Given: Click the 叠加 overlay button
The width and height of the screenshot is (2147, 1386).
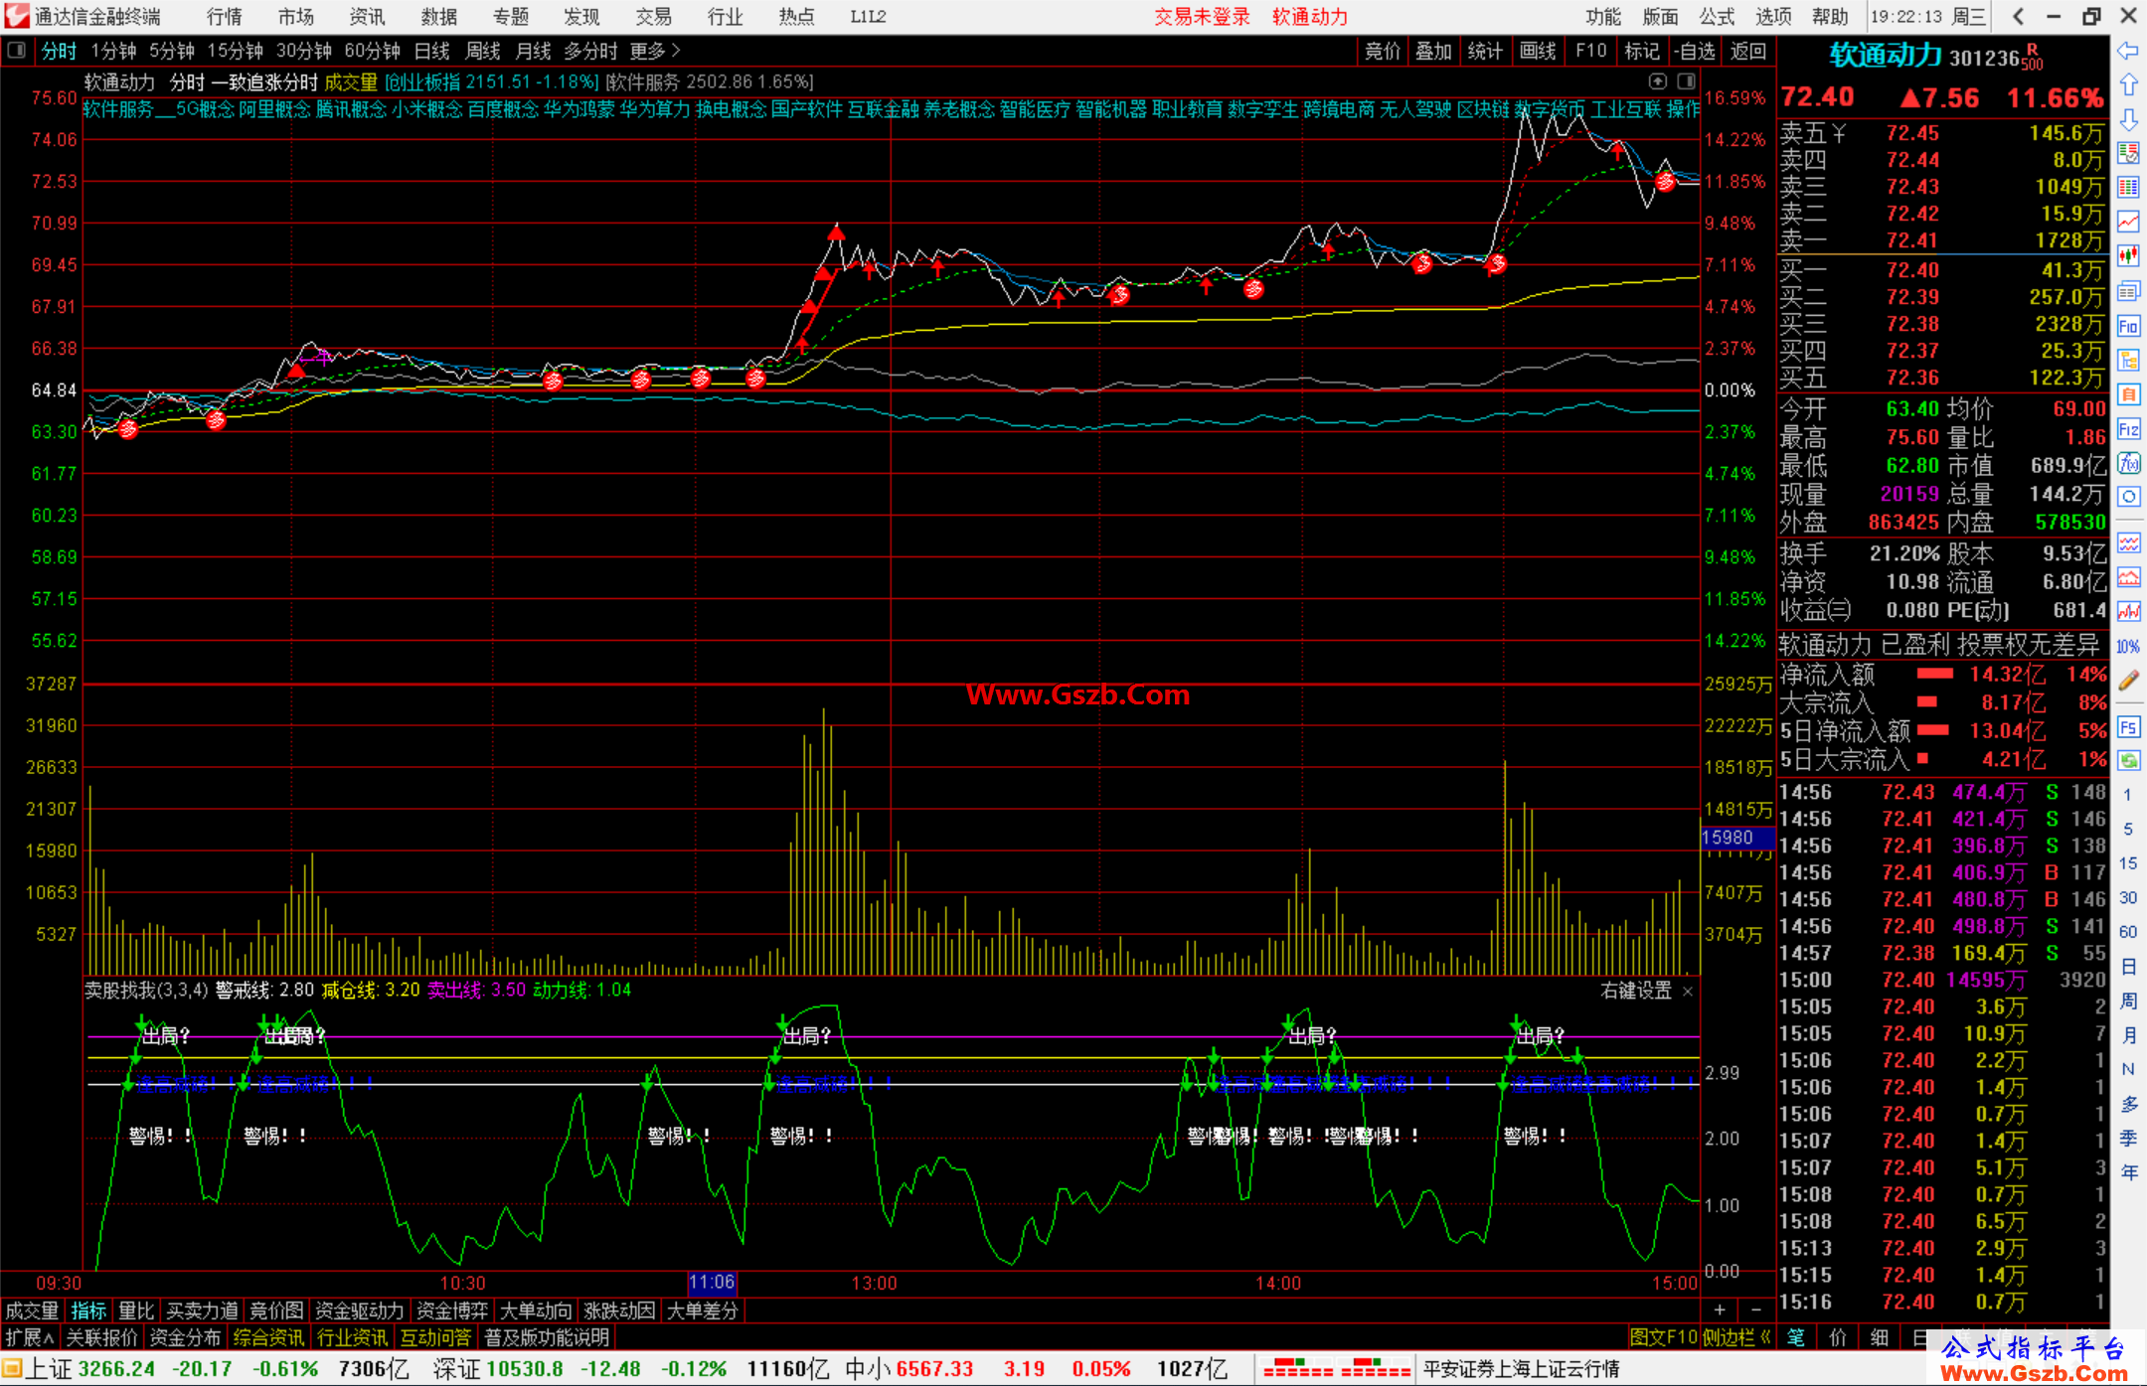Looking at the screenshot, I should click(1433, 51).
